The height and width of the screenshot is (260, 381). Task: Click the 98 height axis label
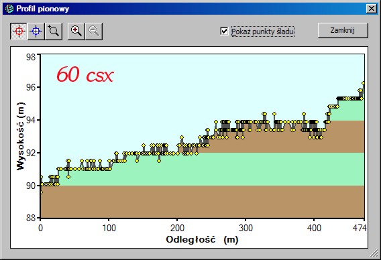click(x=31, y=57)
